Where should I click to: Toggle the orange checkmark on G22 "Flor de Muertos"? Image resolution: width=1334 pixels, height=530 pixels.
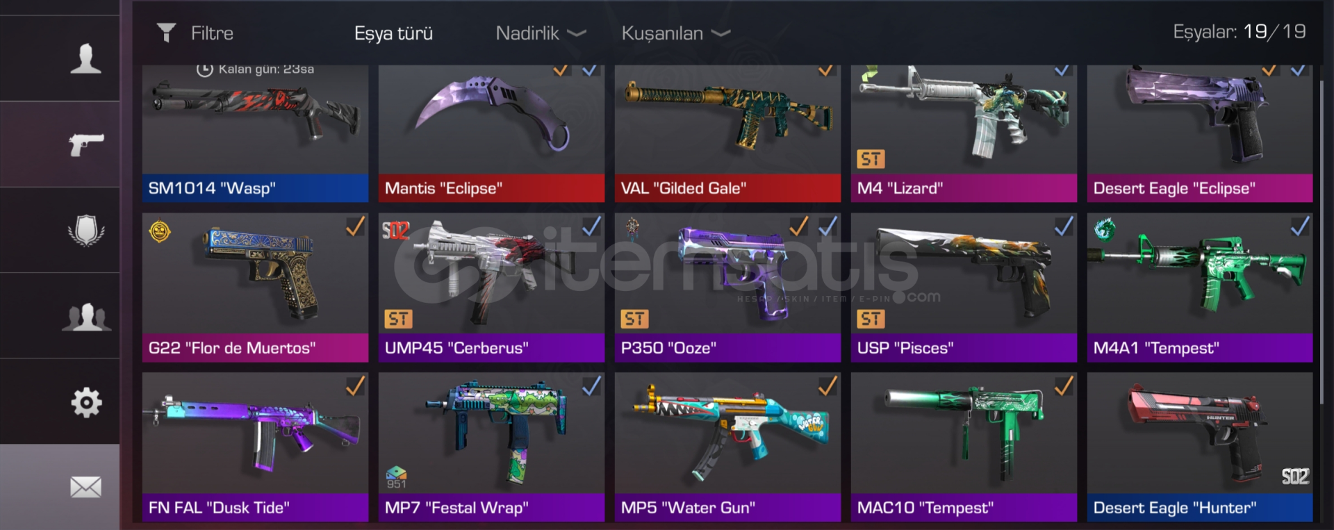click(355, 226)
